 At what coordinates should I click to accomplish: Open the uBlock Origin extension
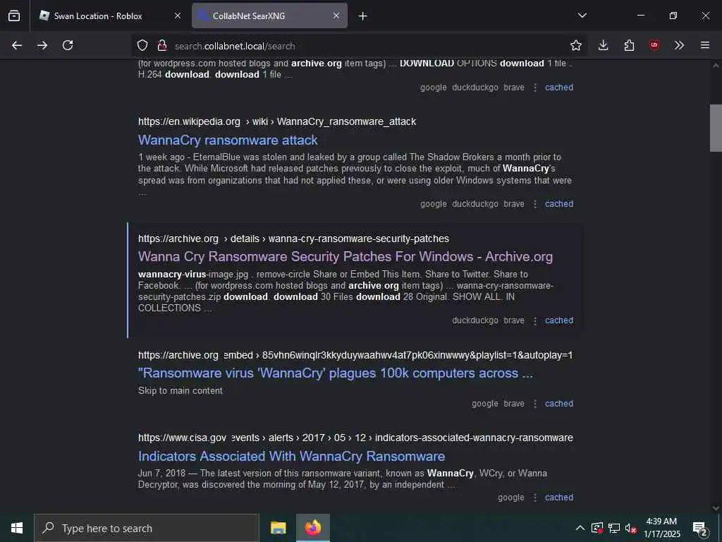click(x=654, y=45)
